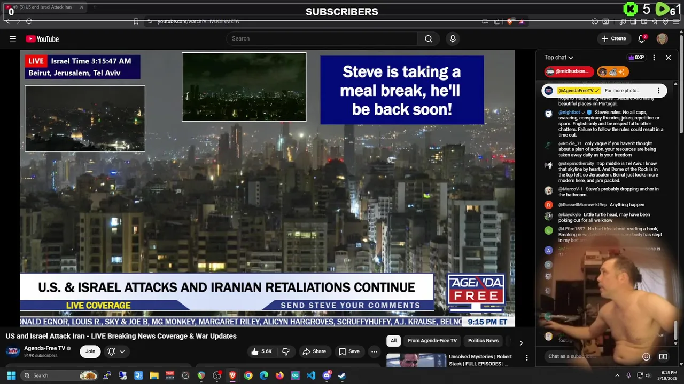This screenshot has width=684, height=384.
Task: Show hidden system tray icons chevron
Action: click(x=617, y=375)
